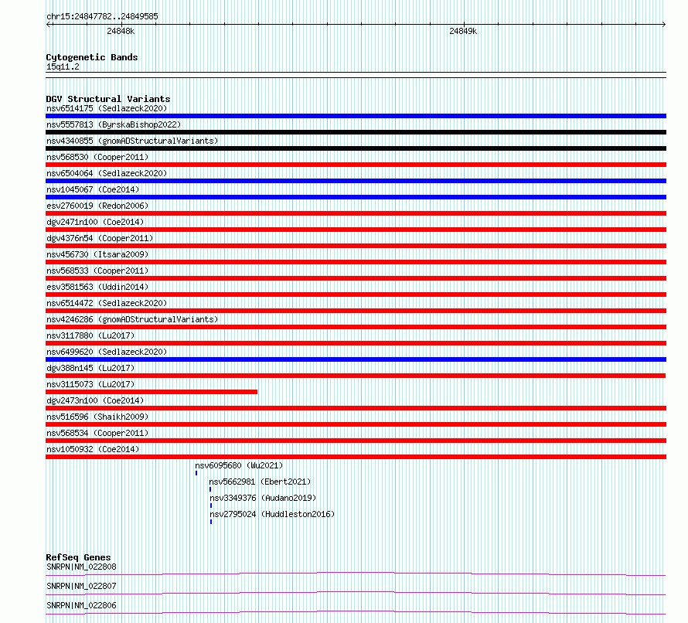The height and width of the screenshot is (623, 688).
Task: Click nsv6514472 (Sedlazeck2020) label
Action: (107, 303)
